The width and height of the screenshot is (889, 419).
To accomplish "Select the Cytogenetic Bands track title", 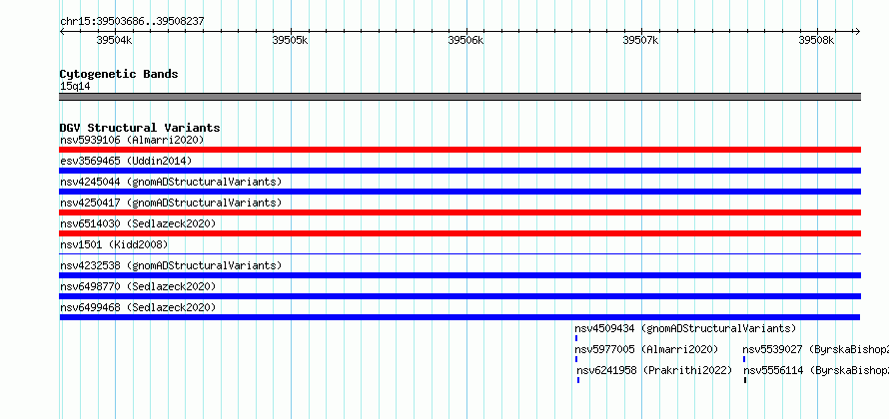I will click(119, 74).
